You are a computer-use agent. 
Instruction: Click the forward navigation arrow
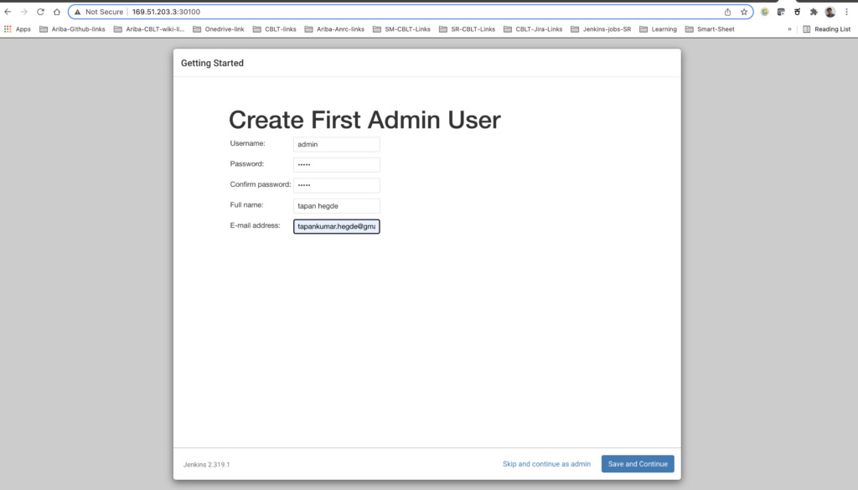(x=23, y=12)
